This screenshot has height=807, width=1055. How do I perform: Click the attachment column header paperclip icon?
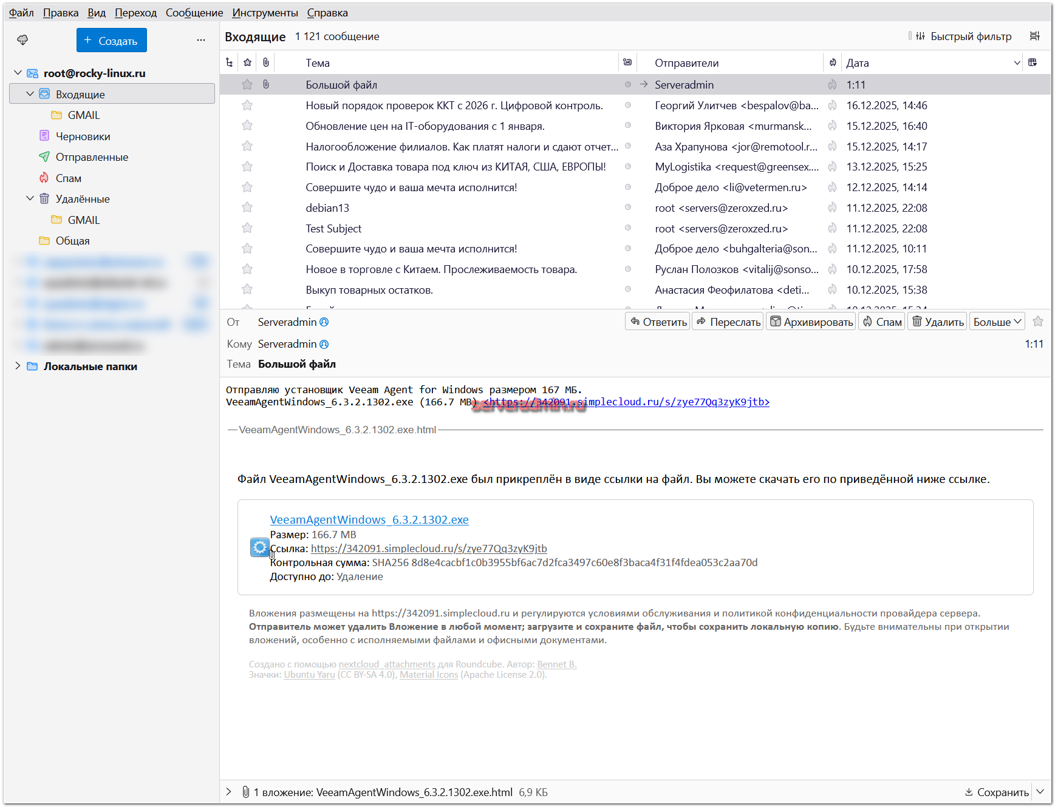point(266,62)
